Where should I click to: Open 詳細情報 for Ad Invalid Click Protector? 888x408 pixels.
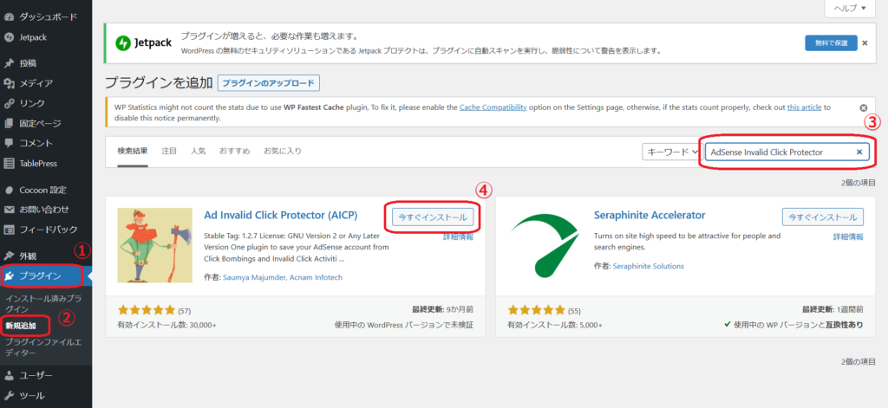[x=458, y=237]
